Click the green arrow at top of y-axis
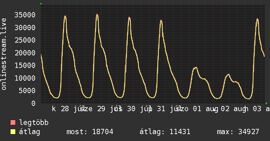The image size is (270, 141). 41,4
